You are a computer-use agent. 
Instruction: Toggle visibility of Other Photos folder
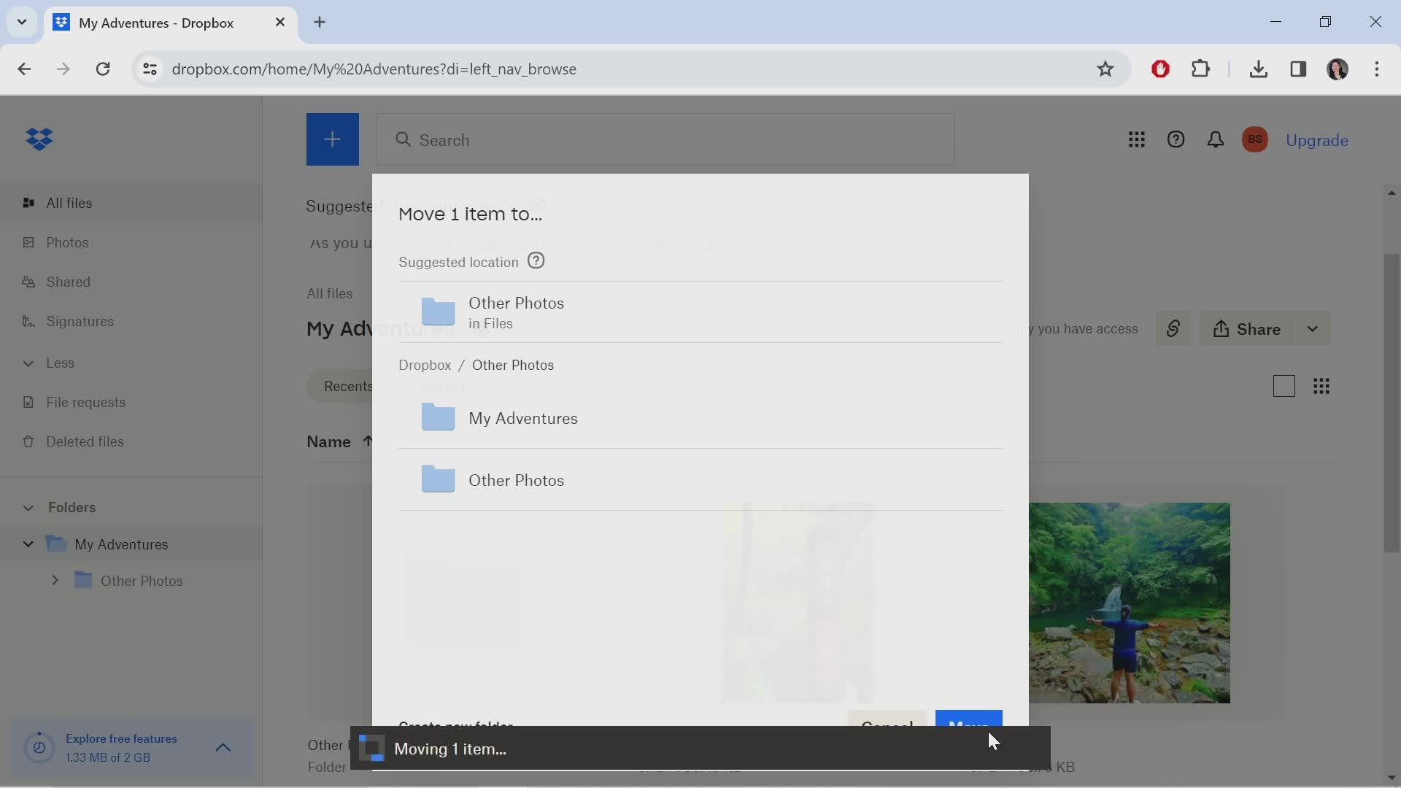(x=55, y=580)
